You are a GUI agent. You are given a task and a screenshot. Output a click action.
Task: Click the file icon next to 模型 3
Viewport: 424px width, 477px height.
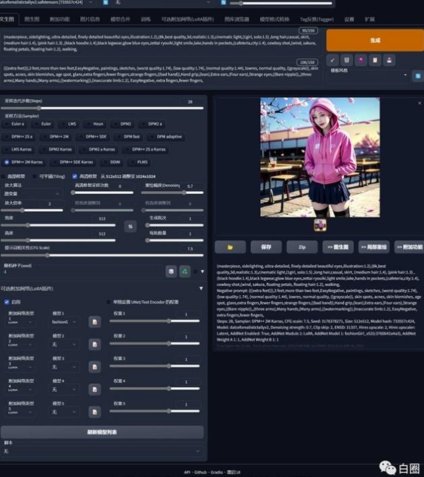tap(95, 366)
